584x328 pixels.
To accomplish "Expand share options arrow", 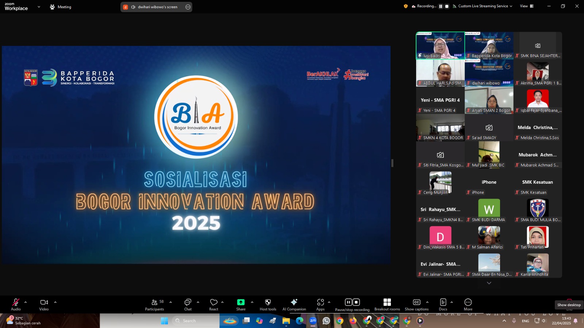I will tap(252, 302).
